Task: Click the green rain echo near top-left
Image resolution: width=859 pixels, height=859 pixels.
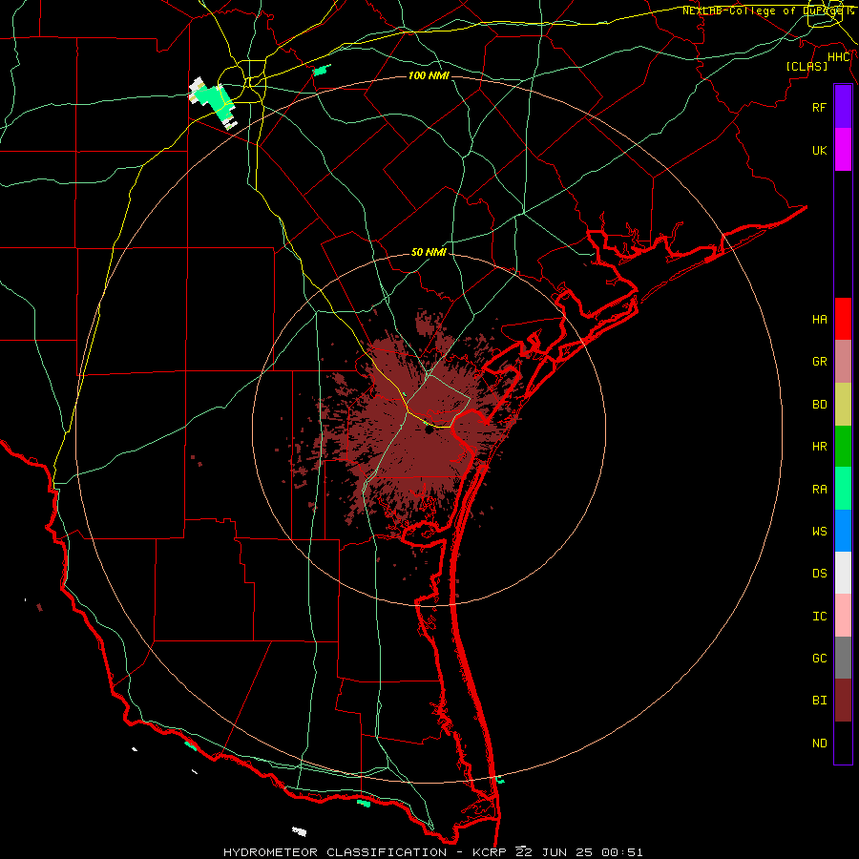Action: (x=216, y=101)
